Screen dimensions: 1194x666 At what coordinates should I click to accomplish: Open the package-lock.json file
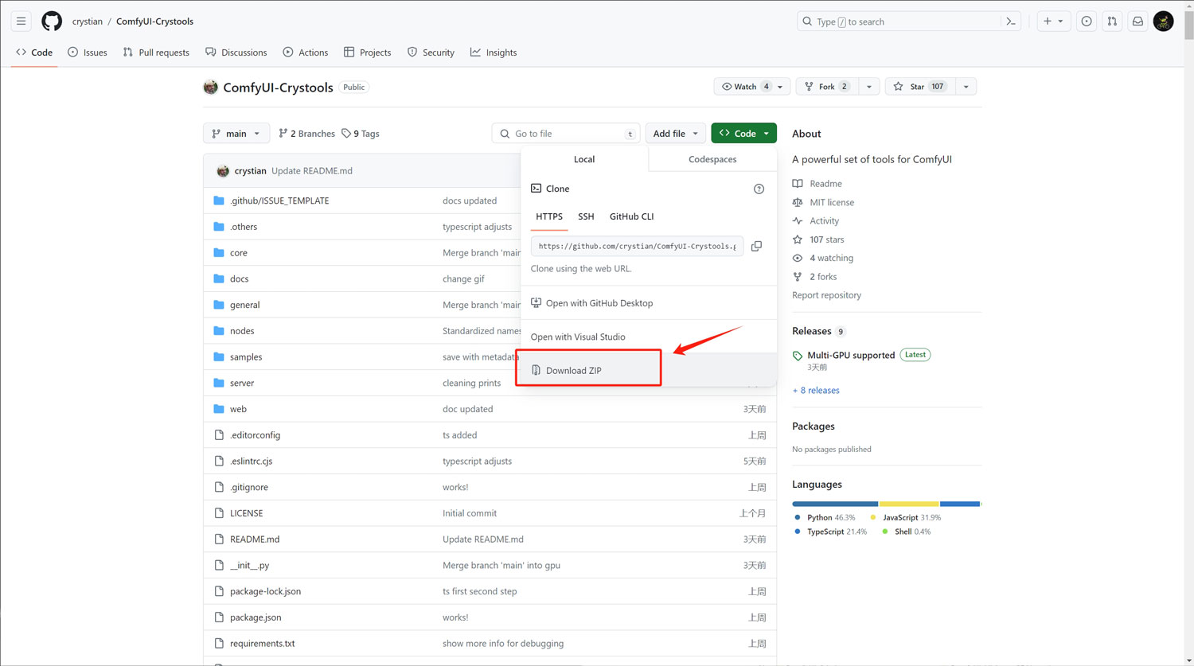(x=265, y=591)
